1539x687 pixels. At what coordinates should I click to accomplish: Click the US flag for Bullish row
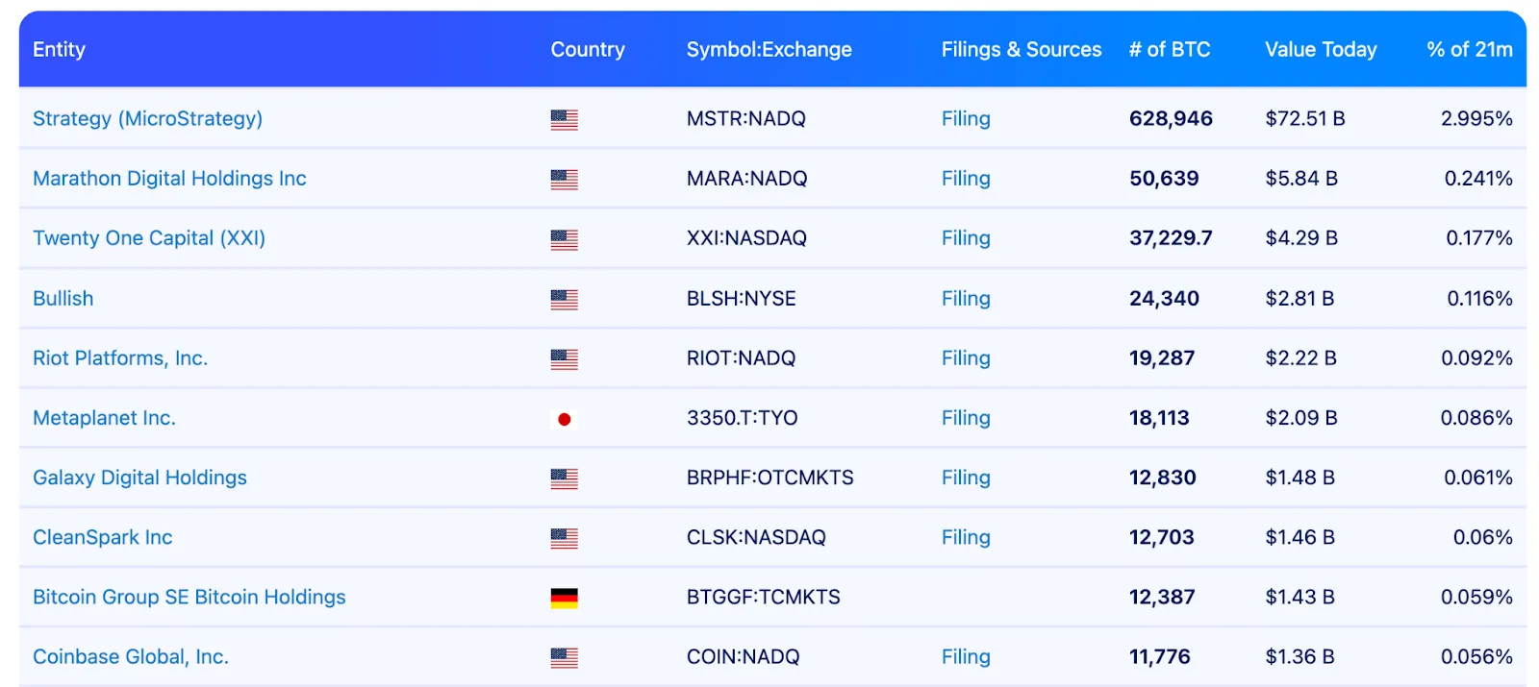tap(564, 299)
